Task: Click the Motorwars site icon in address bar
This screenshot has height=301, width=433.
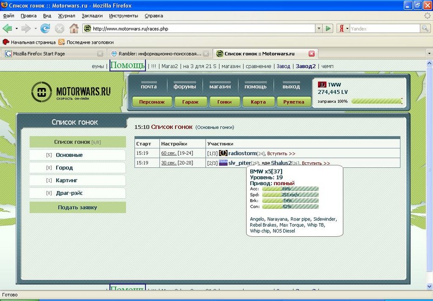Action: (x=88, y=28)
